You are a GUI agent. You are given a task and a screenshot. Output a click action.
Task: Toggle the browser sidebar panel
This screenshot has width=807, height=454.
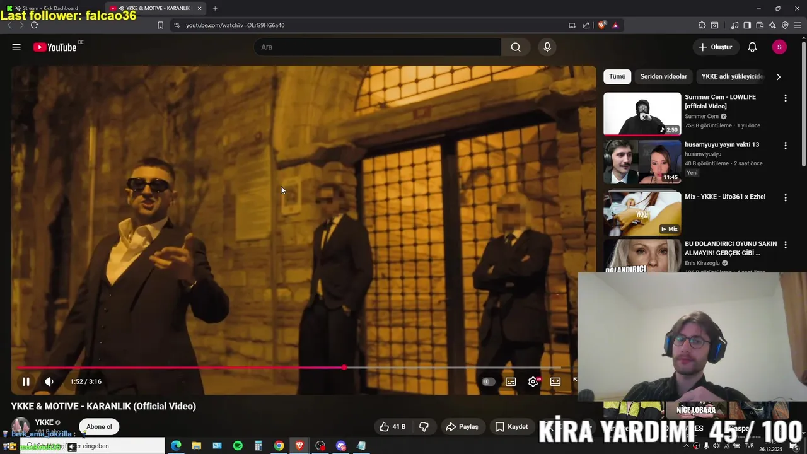coord(747,25)
